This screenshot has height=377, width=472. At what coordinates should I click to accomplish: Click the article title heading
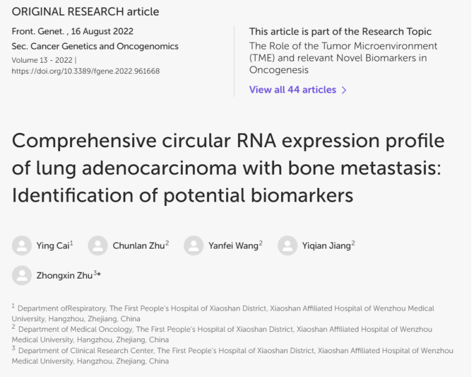[x=228, y=168]
